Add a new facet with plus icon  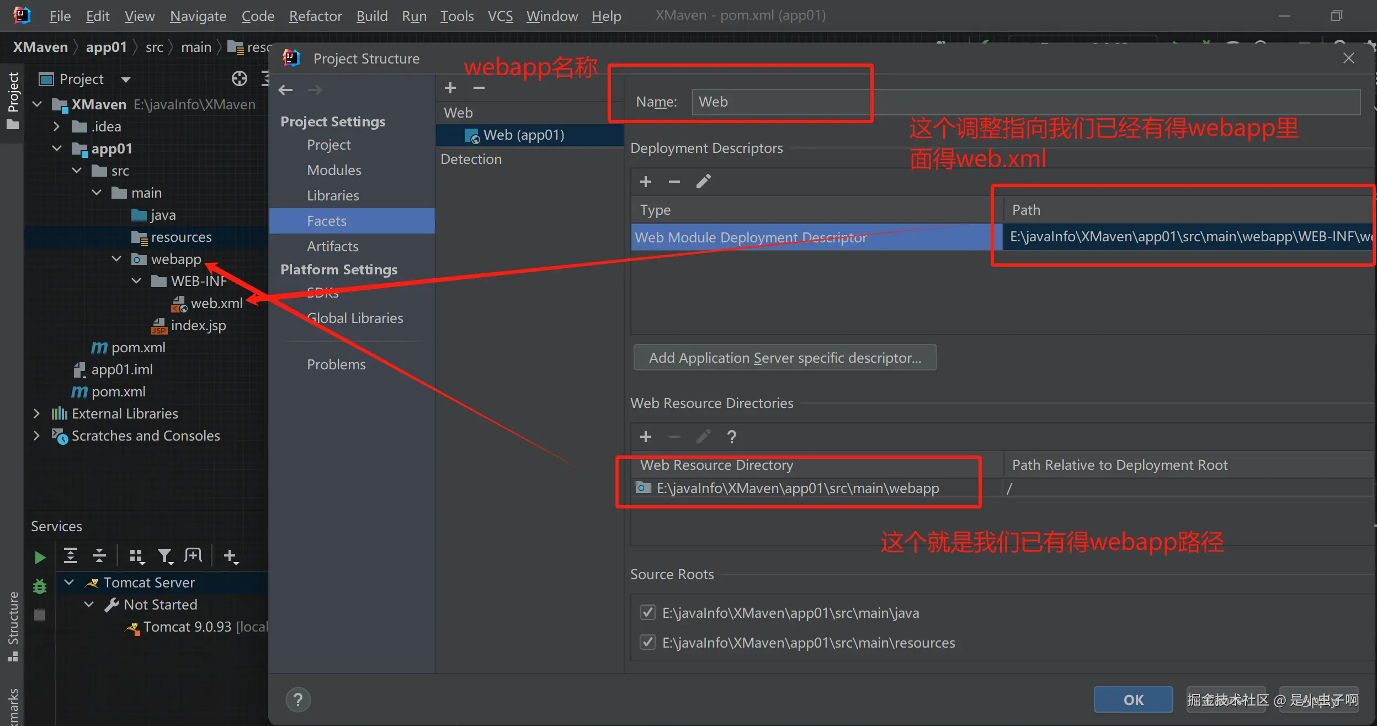point(450,88)
